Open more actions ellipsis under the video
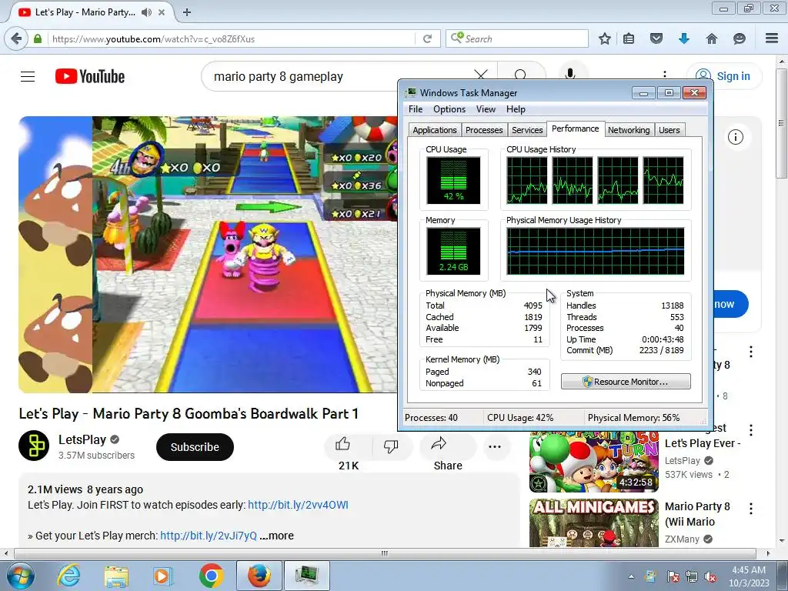Image resolution: width=788 pixels, height=591 pixels. point(495,446)
